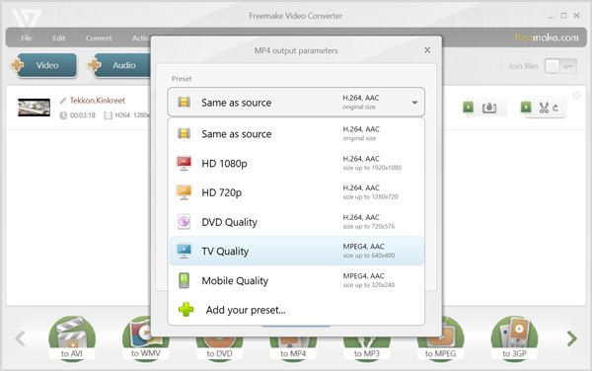Add audio with the Audio button

point(119,65)
